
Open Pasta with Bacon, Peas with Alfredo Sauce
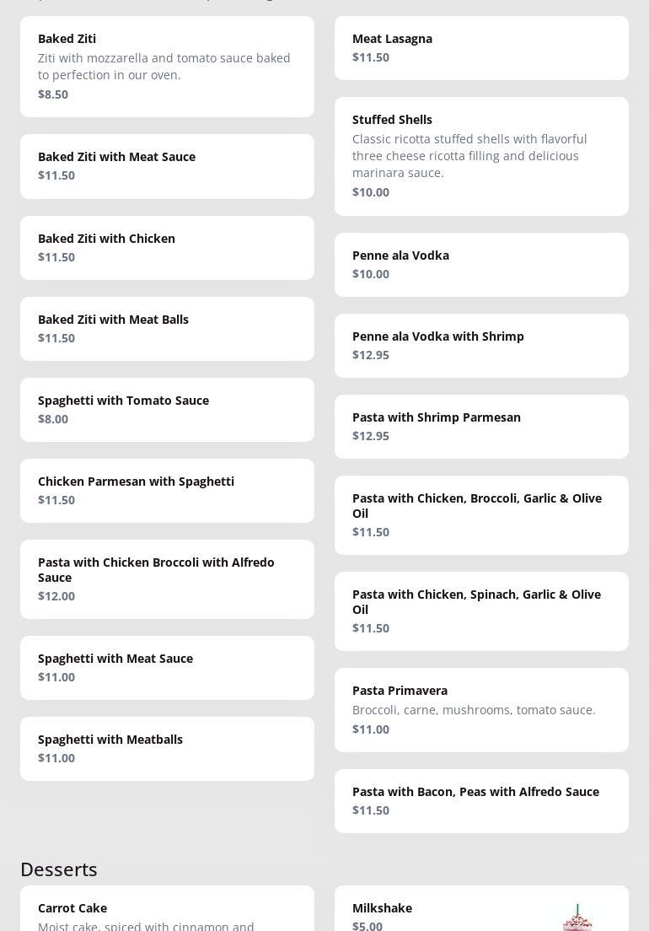click(x=481, y=801)
